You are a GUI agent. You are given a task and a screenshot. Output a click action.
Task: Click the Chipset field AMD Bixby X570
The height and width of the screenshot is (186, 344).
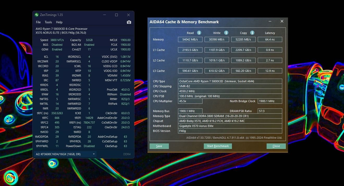point(230,121)
